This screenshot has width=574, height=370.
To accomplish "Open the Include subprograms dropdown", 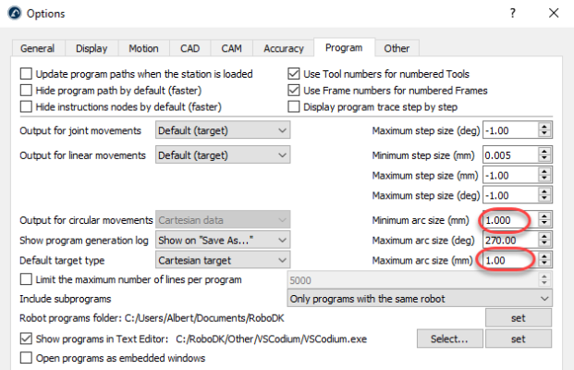I will coord(418,299).
